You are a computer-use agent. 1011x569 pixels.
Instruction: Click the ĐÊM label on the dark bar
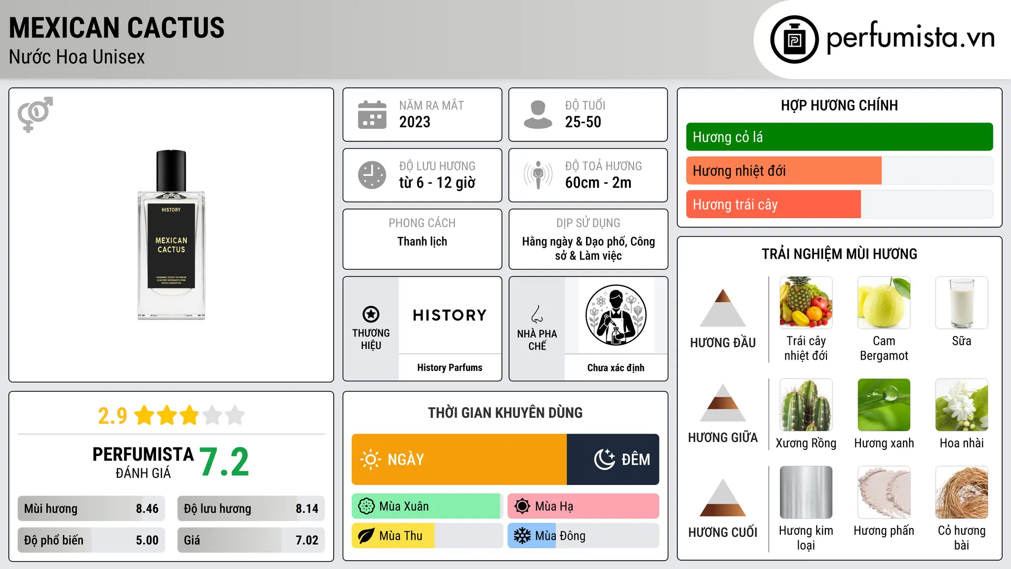point(636,460)
